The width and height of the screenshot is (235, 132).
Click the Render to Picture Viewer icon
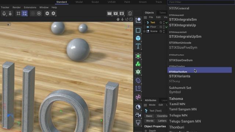pos(116,13)
